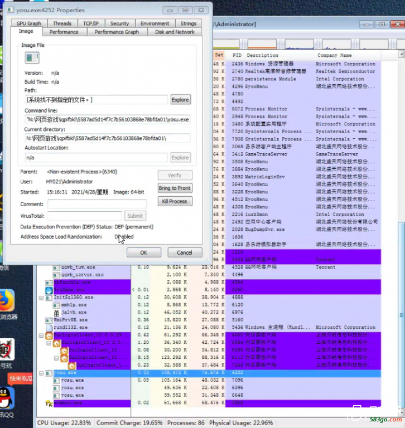Click the child yosu.exe icon PID 6396
This screenshot has height=428, width=405.
click(x=56, y=388)
